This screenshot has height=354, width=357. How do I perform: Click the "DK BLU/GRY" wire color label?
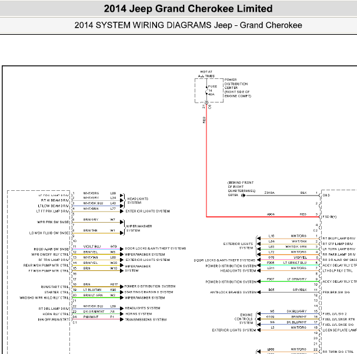[296, 312]
